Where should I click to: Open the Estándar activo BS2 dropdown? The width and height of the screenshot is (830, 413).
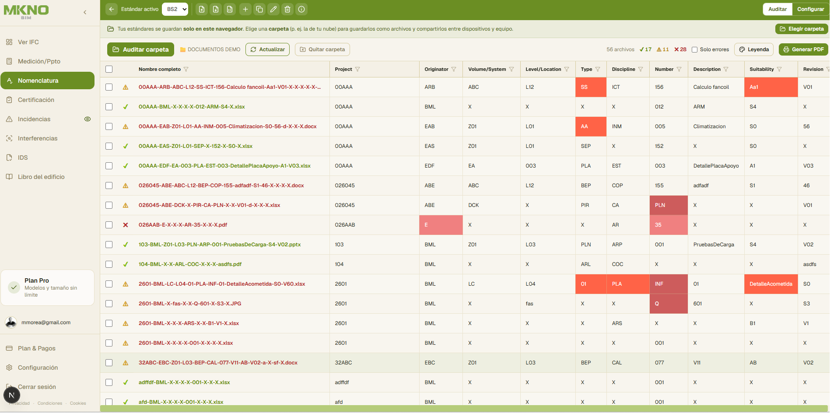[175, 9]
